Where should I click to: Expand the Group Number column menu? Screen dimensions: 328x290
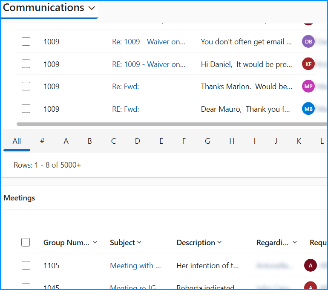(95, 242)
